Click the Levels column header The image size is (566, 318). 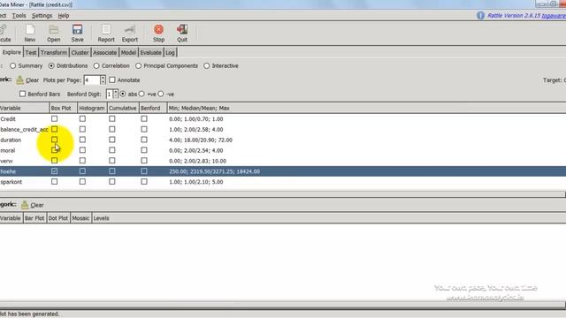tap(101, 218)
